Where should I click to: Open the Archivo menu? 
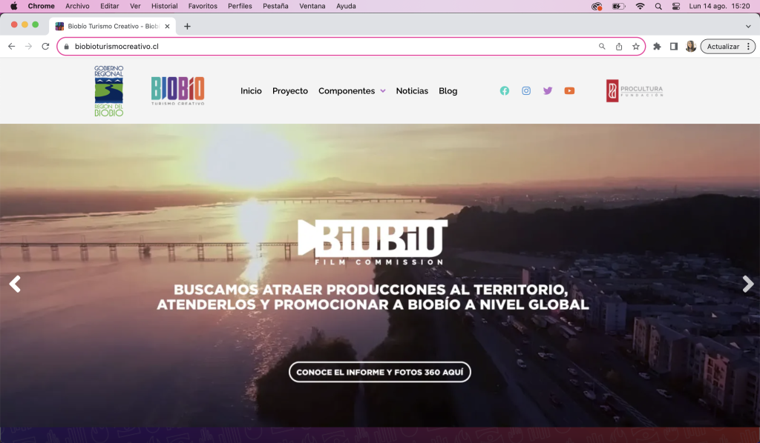pyautogui.click(x=77, y=6)
